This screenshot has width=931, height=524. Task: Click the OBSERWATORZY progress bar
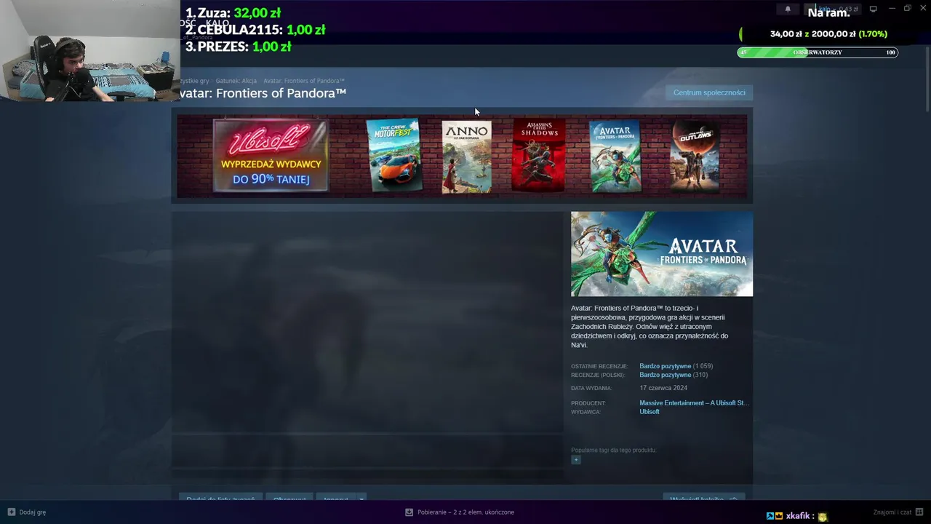click(818, 52)
